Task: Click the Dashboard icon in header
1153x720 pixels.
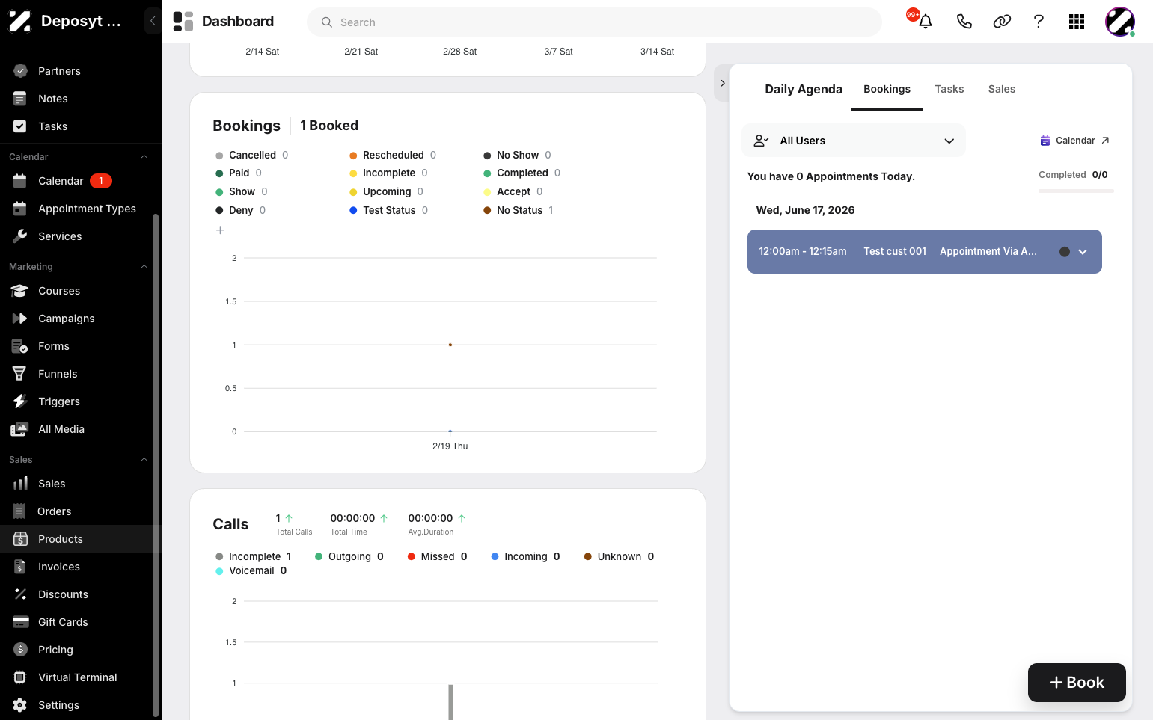Action: click(x=183, y=22)
